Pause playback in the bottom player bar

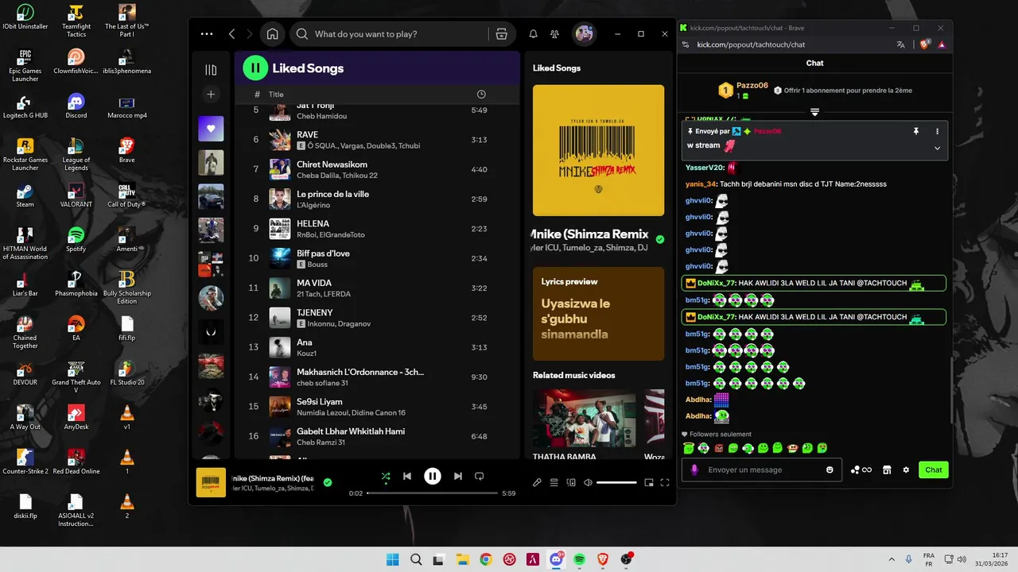[x=433, y=476]
